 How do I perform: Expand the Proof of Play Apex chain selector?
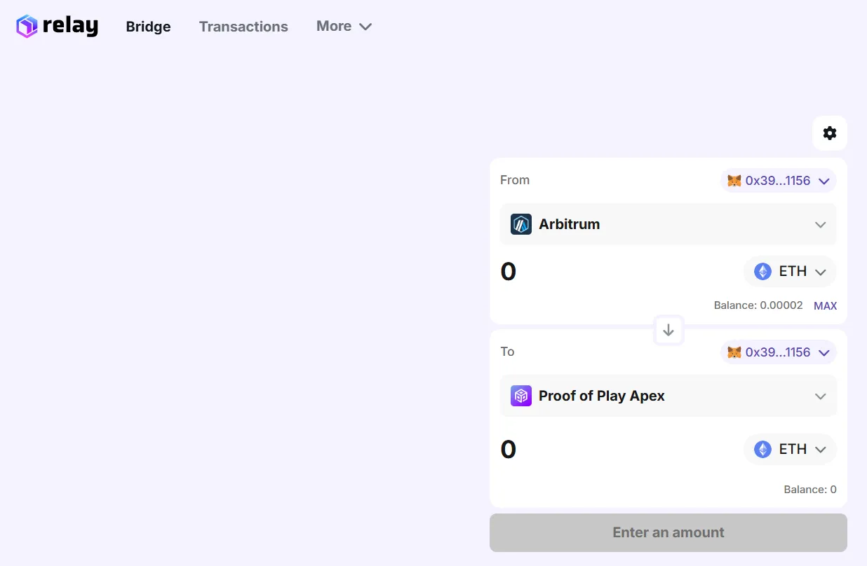668,396
